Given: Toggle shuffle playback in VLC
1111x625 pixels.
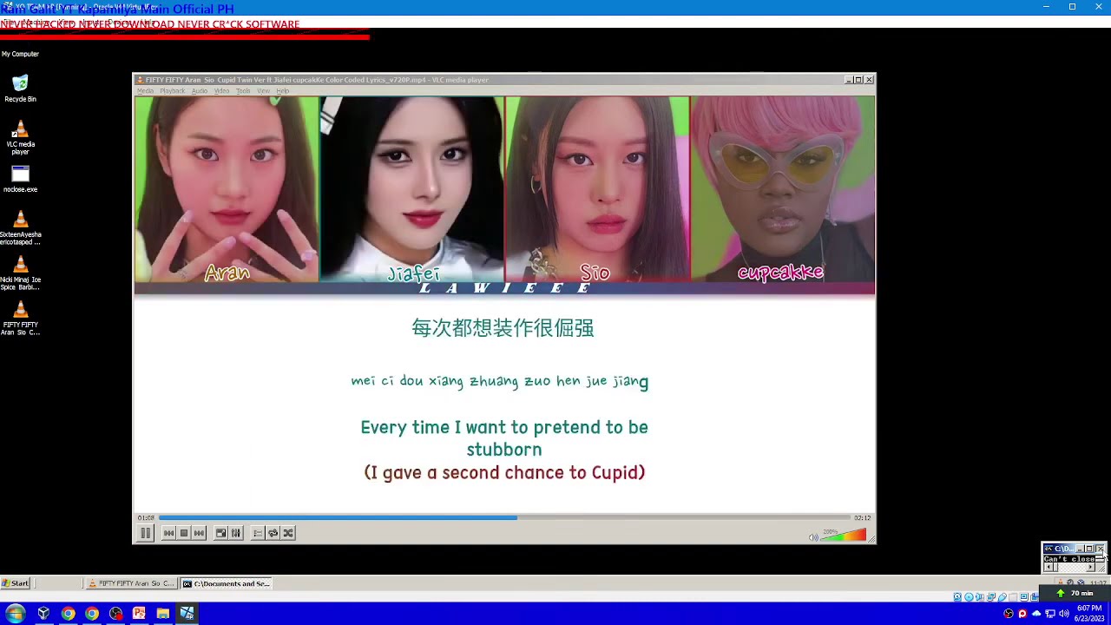Looking at the screenshot, I should point(288,533).
